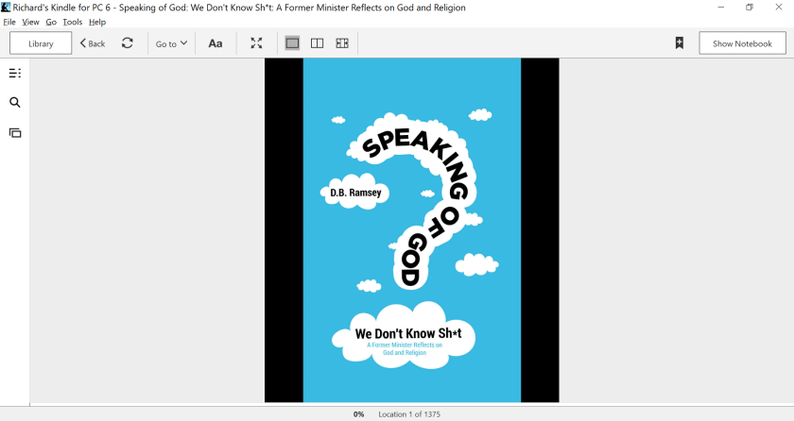Open the Tools menu
Image resolution: width=794 pixels, height=421 pixels.
tap(73, 22)
